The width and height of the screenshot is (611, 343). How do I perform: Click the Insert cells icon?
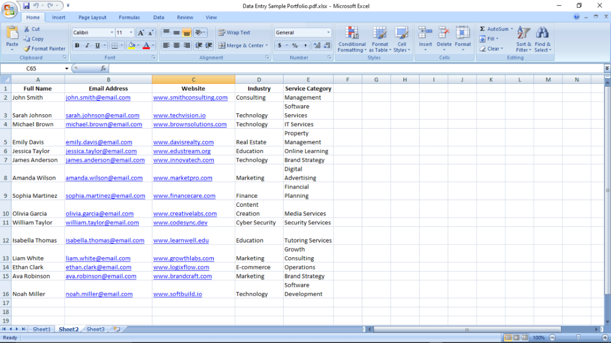tap(425, 34)
